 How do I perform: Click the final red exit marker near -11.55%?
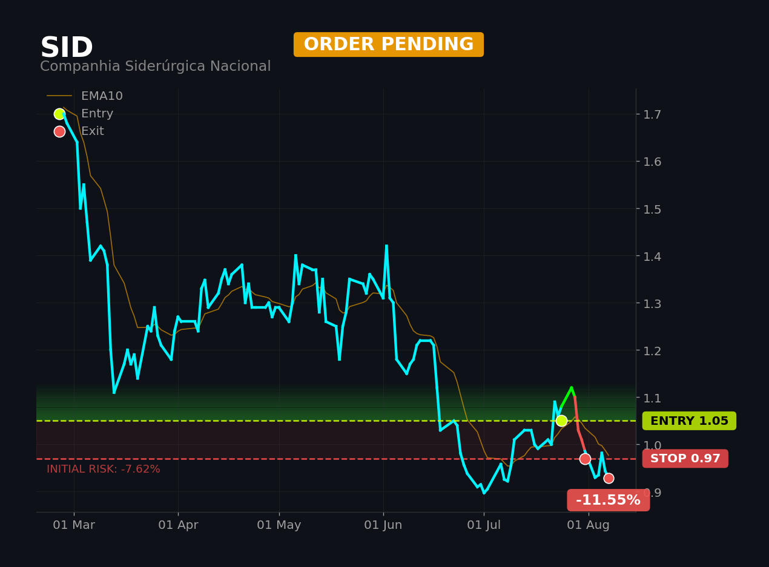tap(609, 478)
